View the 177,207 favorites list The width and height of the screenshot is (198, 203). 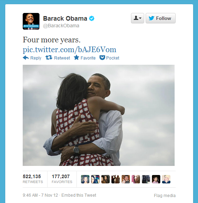tap(62, 179)
